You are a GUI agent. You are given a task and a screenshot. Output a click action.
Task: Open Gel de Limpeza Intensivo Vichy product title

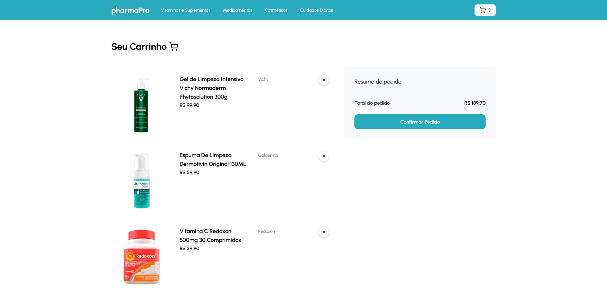click(212, 88)
